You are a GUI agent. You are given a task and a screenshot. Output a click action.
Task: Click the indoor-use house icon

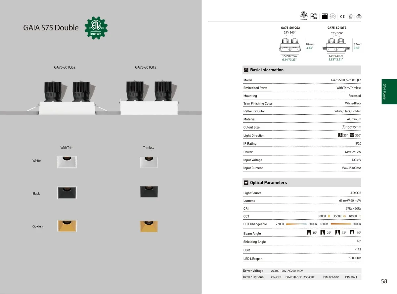[x=351, y=16]
